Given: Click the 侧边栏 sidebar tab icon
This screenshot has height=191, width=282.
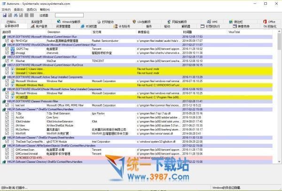Looking at the screenshot, I should tap(231, 22).
